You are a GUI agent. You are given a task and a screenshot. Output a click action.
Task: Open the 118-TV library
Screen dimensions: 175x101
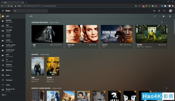(13, 36)
